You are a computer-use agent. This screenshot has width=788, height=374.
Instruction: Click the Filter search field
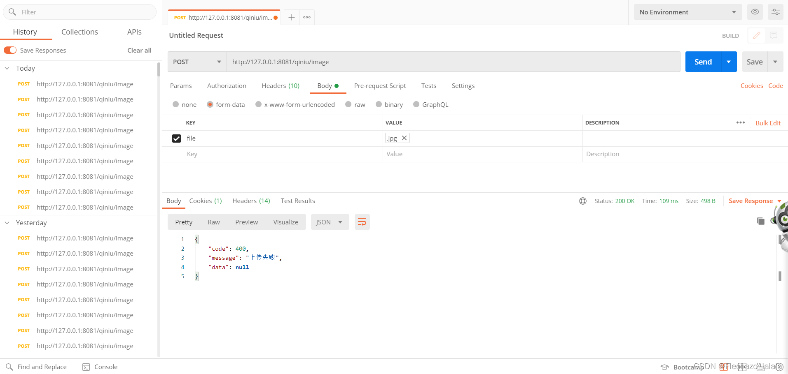click(80, 12)
